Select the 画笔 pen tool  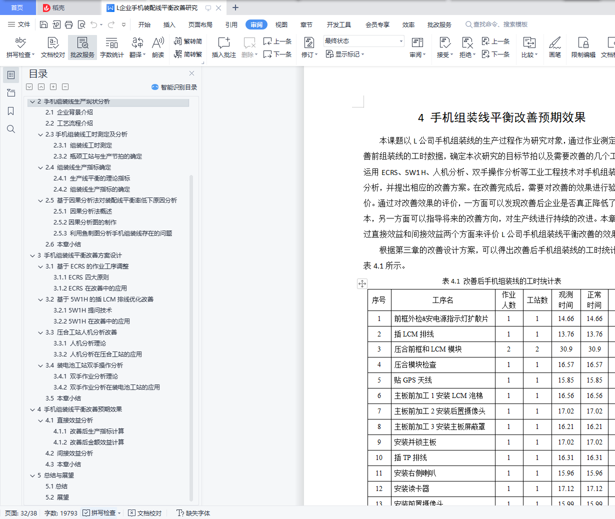pyautogui.click(x=555, y=47)
